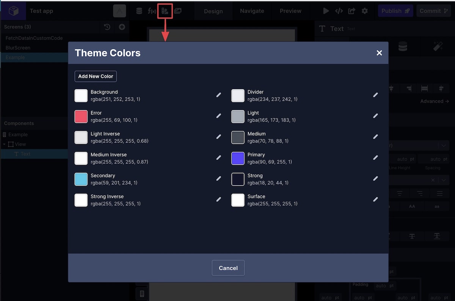Add a new screen with plus icon
Viewport: 455px width, 301px height.
tap(122, 27)
